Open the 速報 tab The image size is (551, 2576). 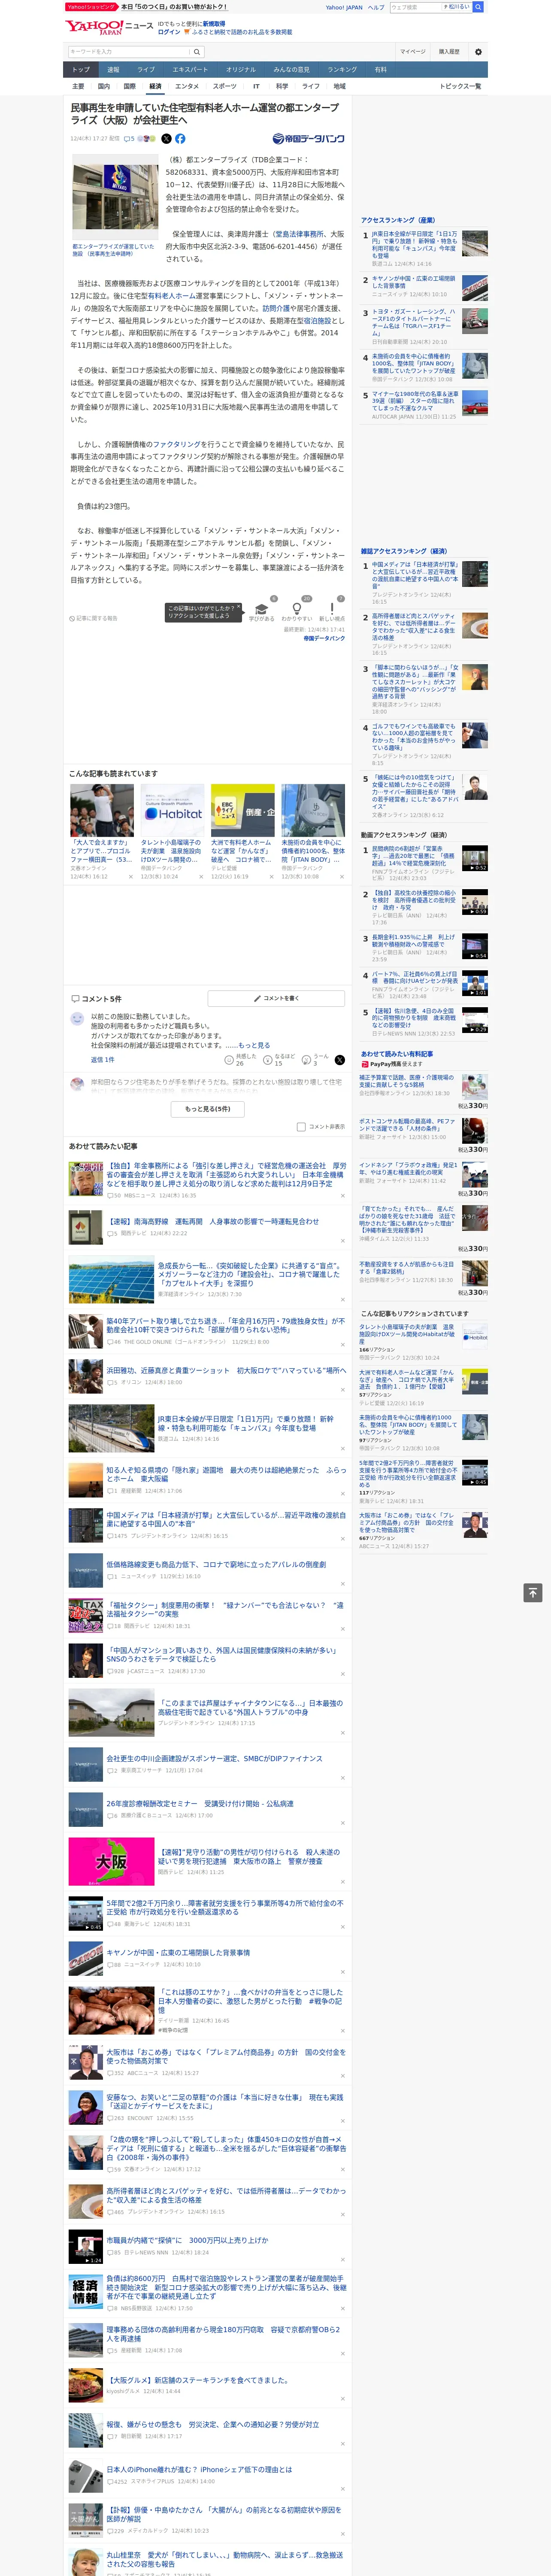(113, 70)
